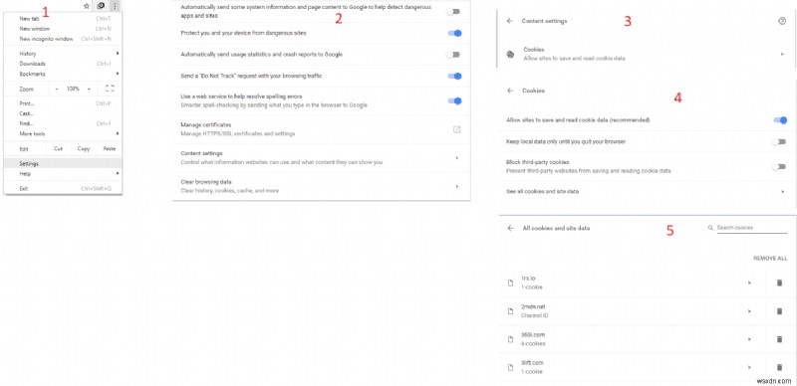Select New incognito window
Image resolution: width=797 pixels, height=386 pixels.
63,39
